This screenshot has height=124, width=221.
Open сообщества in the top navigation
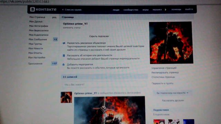[x=131, y=10]
